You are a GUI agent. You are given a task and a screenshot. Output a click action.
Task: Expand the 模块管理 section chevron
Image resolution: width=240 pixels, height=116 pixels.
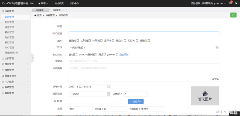(28, 70)
